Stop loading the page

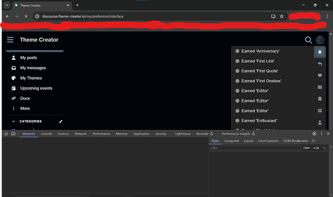coord(26,16)
